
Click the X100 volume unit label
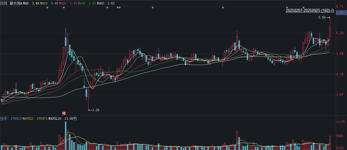(x=340, y=148)
